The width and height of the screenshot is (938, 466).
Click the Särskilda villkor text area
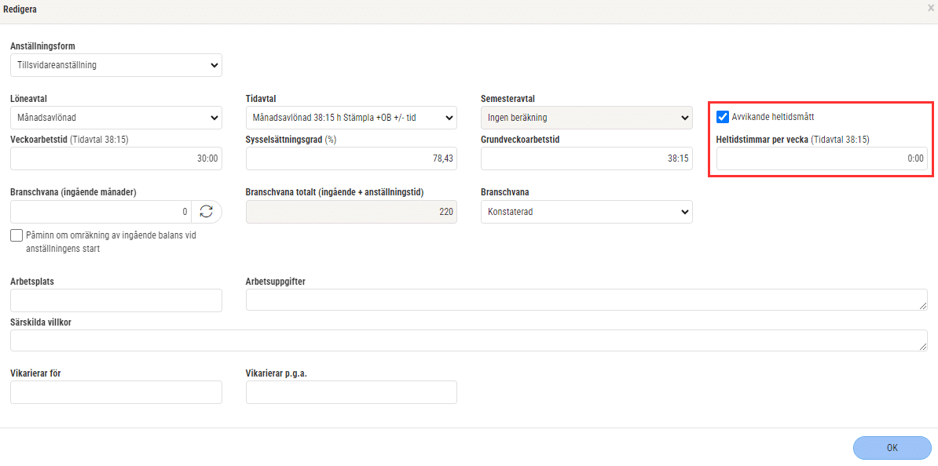tap(469, 340)
